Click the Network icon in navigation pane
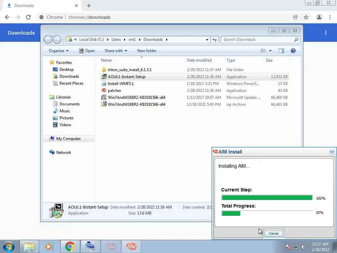 [52, 152]
